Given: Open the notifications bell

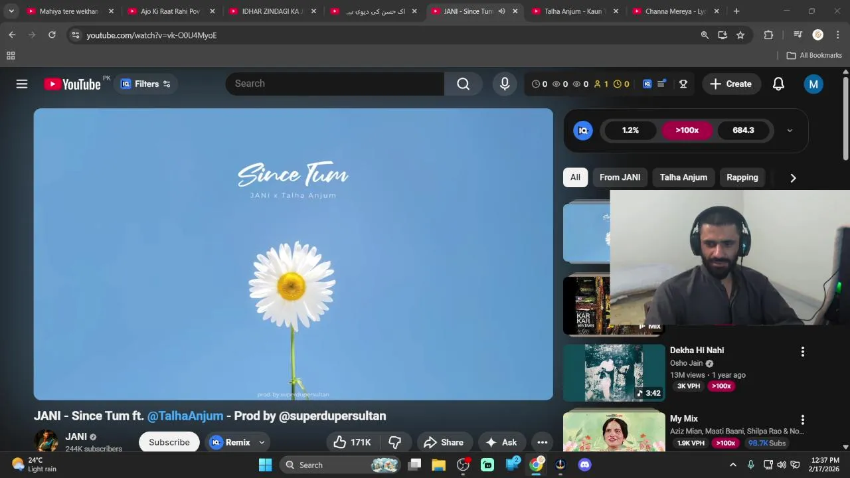Looking at the screenshot, I should click(x=778, y=84).
